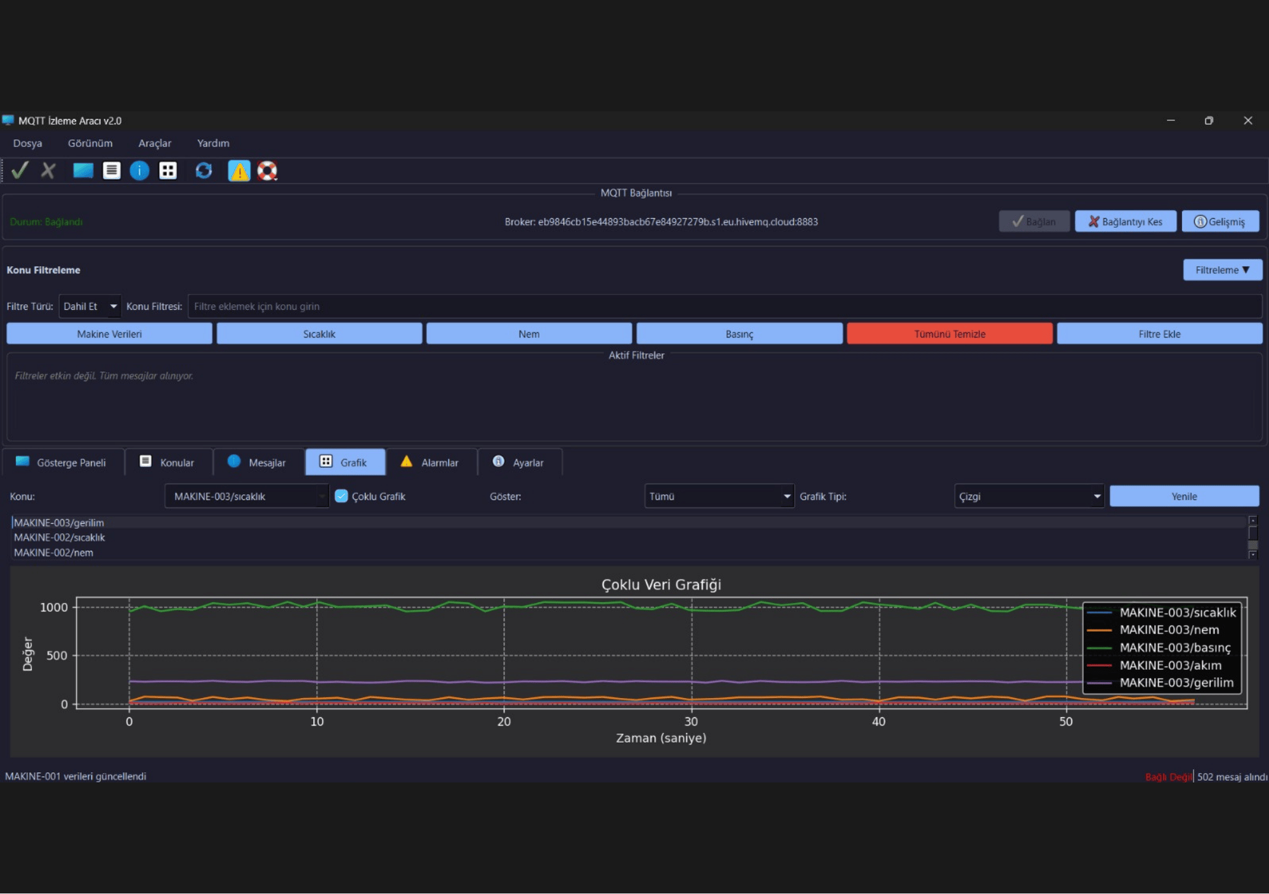
Task: Click the grid chart toolbar icon
Action: (x=168, y=170)
